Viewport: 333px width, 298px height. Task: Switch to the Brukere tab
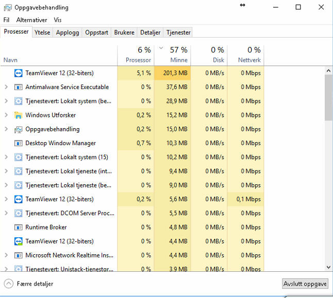[x=124, y=32]
